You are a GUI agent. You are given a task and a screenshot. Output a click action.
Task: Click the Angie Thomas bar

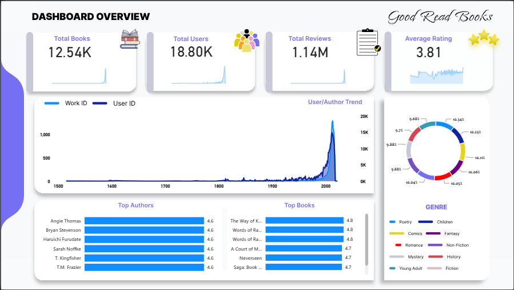pyautogui.click(x=144, y=221)
